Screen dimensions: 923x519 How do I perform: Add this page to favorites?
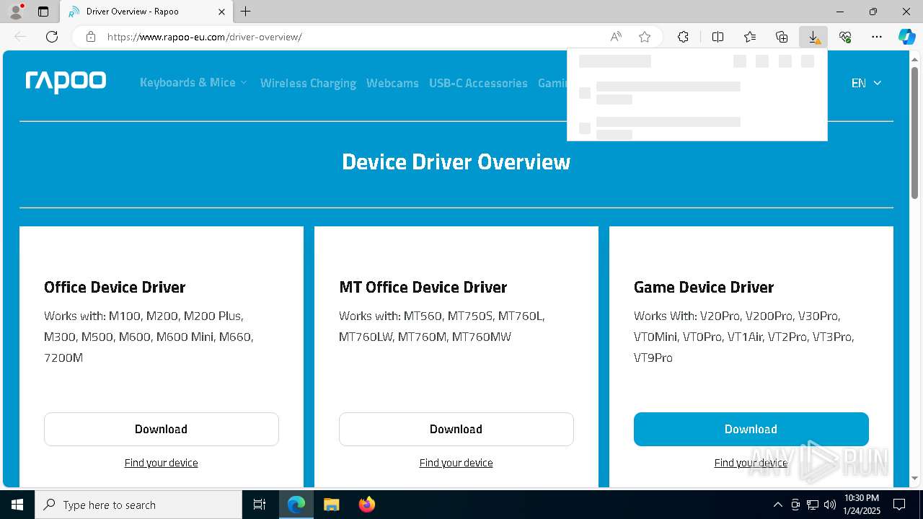tap(645, 37)
